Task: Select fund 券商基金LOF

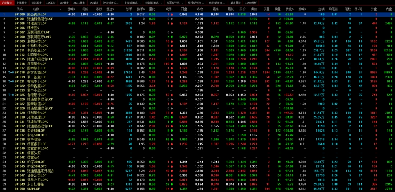Action: click(36, 64)
